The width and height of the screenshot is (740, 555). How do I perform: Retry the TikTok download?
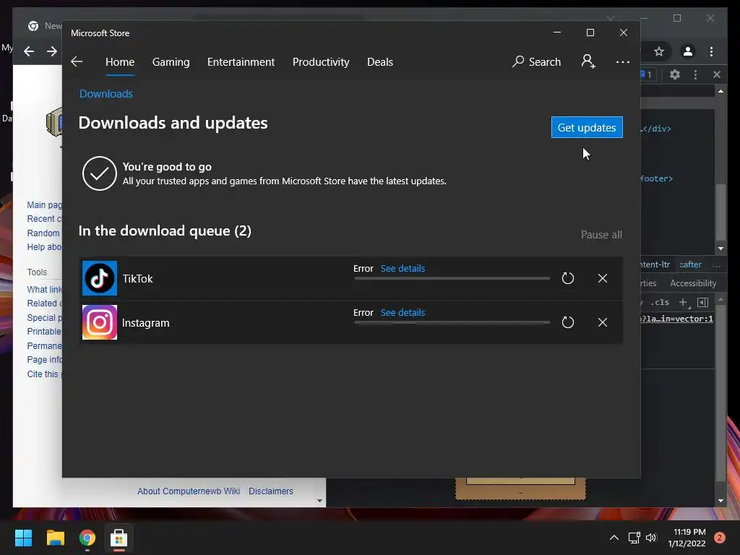point(568,278)
